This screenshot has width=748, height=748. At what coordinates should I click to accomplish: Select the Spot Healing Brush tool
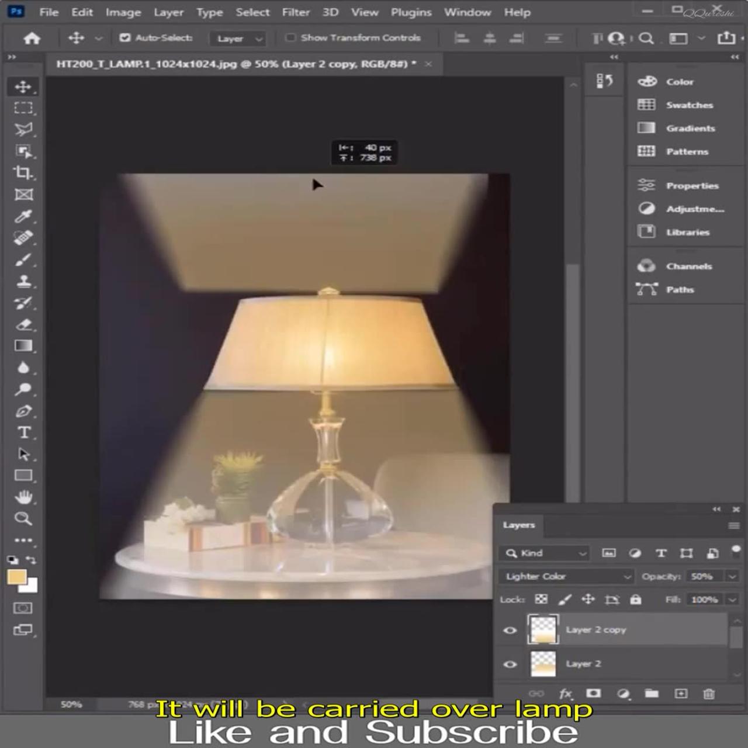click(x=23, y=238)
